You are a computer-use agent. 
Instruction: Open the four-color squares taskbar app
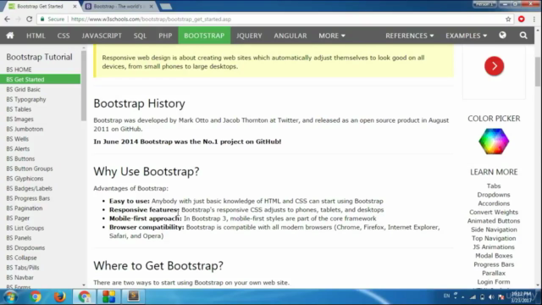109,297
